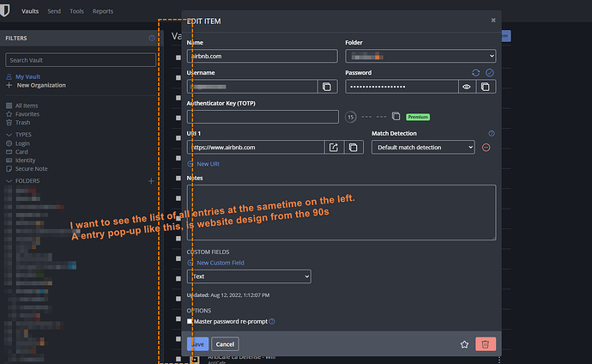Click Master password re-prompt help icon
The image size is (592, 364).
272,321
